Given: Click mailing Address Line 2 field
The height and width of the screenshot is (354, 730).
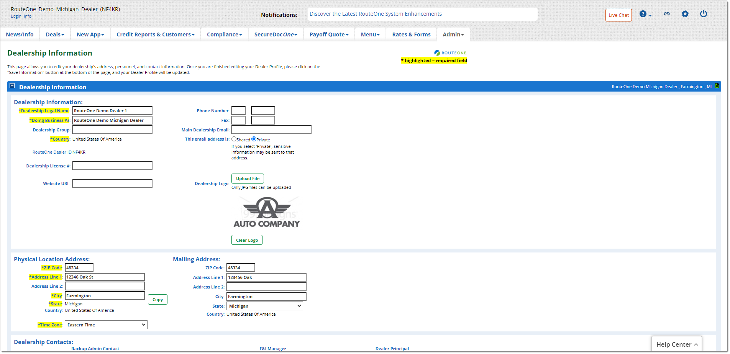Looking at the screenshot, I should 266,287.
